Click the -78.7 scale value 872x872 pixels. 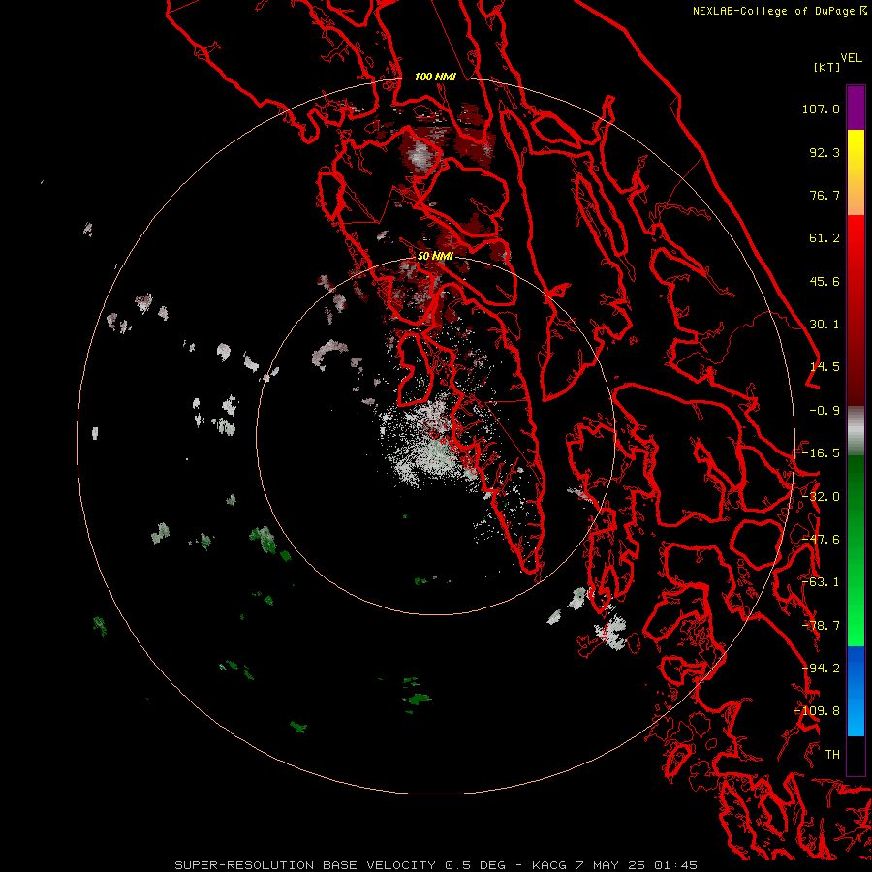click(821, 626)
